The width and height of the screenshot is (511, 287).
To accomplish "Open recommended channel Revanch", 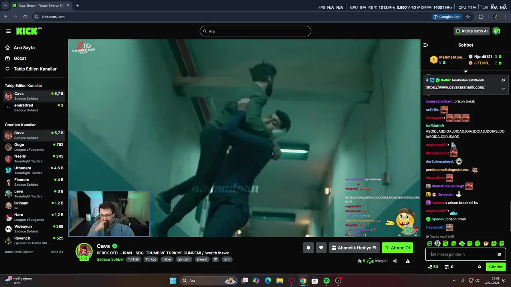I will 34,240.
